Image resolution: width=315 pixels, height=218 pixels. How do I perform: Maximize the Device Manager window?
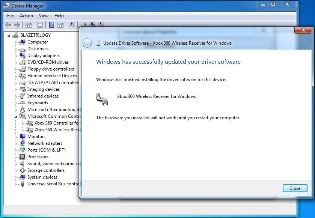coord(273,5)
